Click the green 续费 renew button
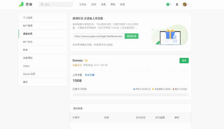 [x=184, y=61]
